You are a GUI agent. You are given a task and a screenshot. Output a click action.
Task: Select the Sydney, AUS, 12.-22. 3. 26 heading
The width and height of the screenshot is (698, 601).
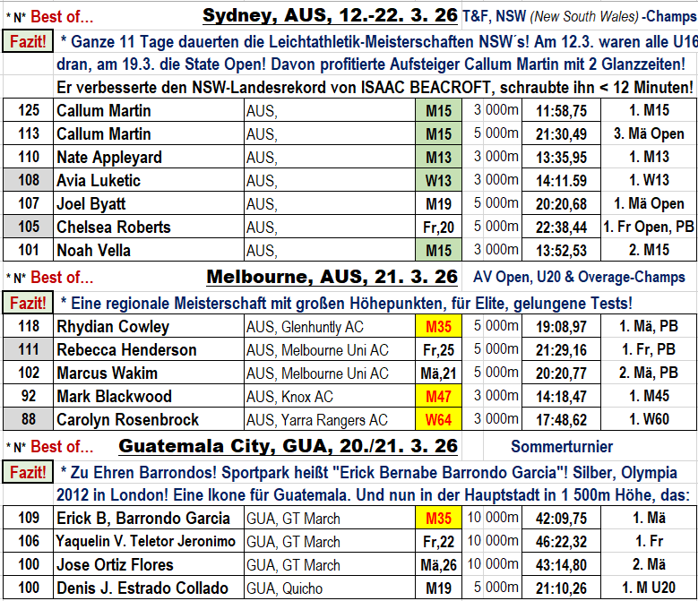coord(330,15)
